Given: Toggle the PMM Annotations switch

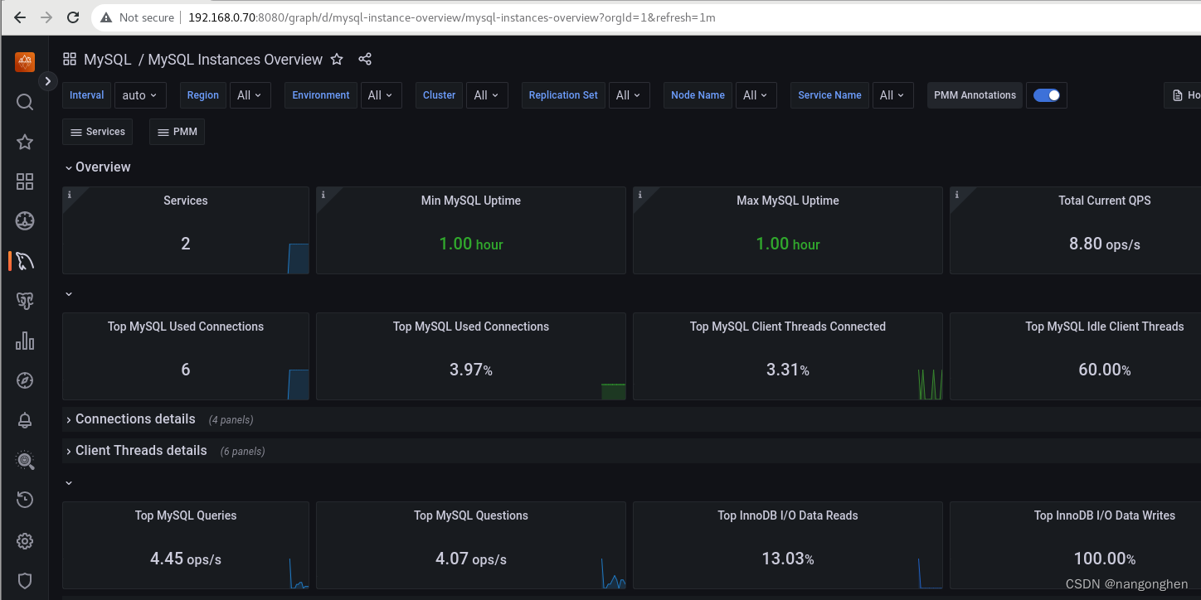Looking at the screenshot, I should pos(1047,95).
